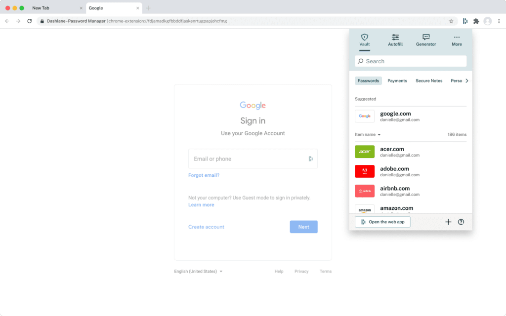
Task: Open the Vault panel in Dashlane
Action: tap(364, 40)
